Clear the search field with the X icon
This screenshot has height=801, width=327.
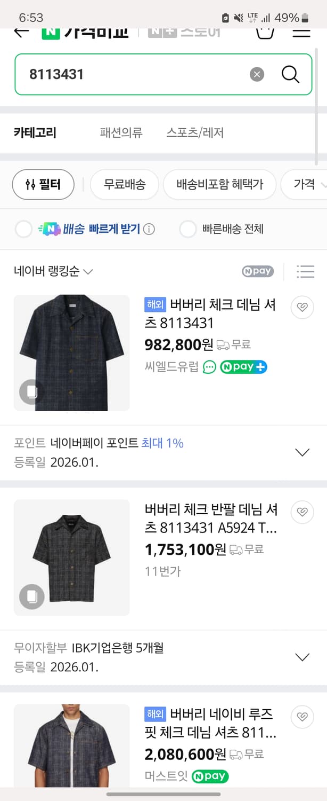pyautogui.click(x=257, y=74)
